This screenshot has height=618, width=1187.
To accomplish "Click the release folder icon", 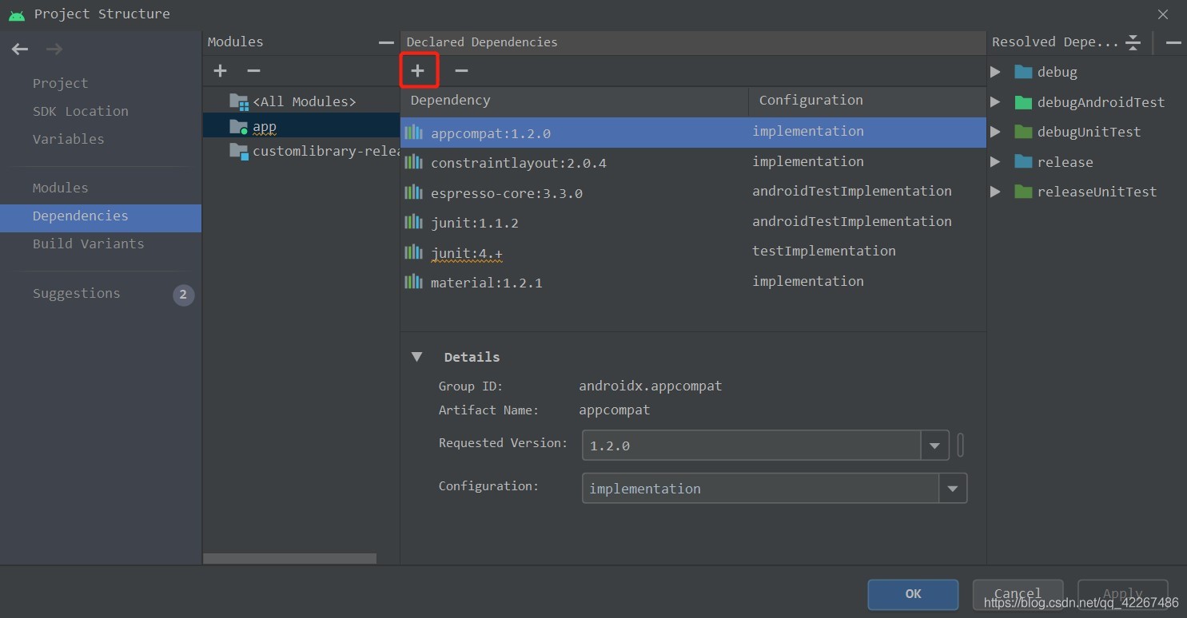I will click(x=1023, y=162).
